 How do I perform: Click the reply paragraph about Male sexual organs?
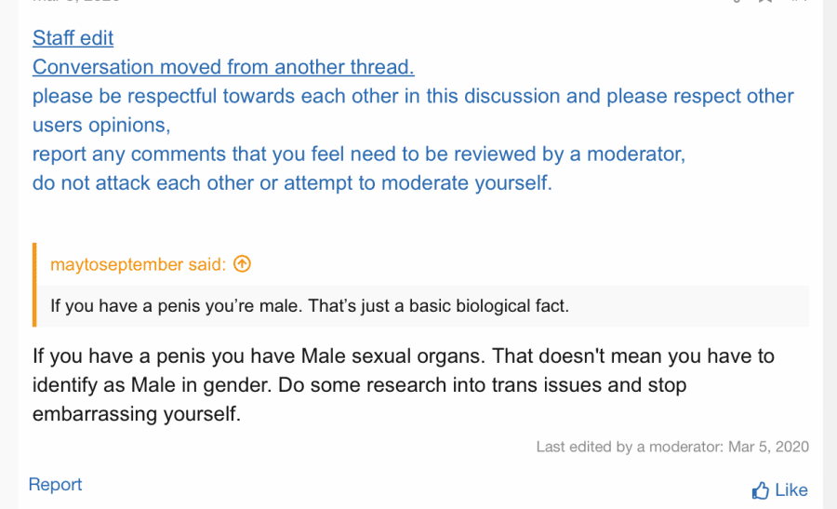point(403,385)
